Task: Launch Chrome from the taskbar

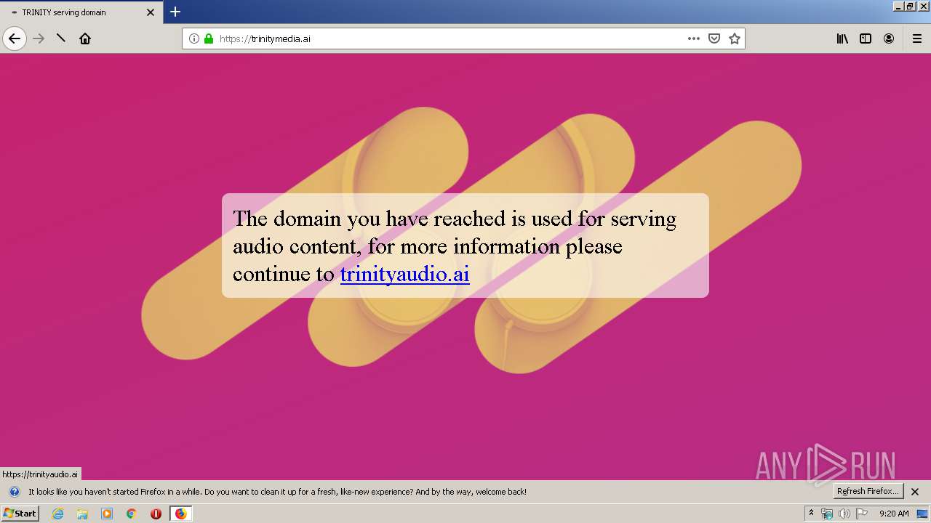Action: pos(132,514)
